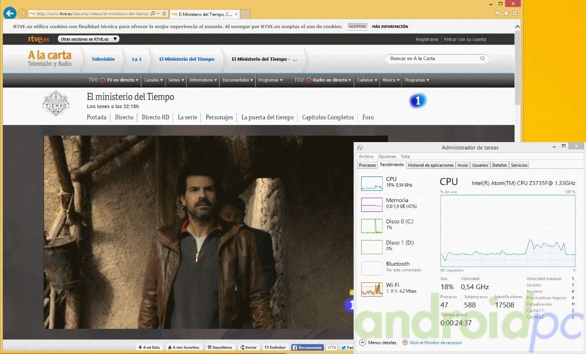Expand the TV Programas dropdown
The height and width of the screenshot is (354, 586).
[271, 80]
